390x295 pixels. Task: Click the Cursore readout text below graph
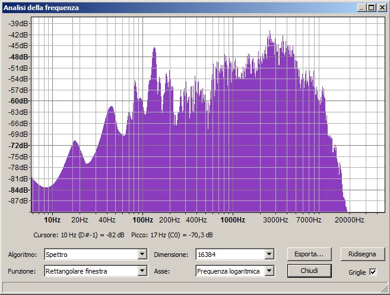(x=79, y=235)
